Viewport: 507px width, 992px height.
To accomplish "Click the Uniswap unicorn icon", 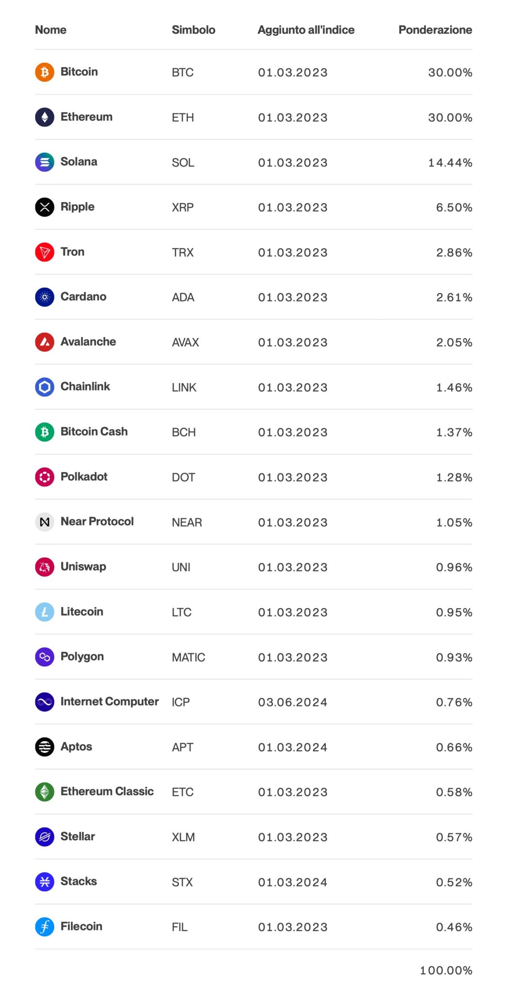I will [45, 567].
